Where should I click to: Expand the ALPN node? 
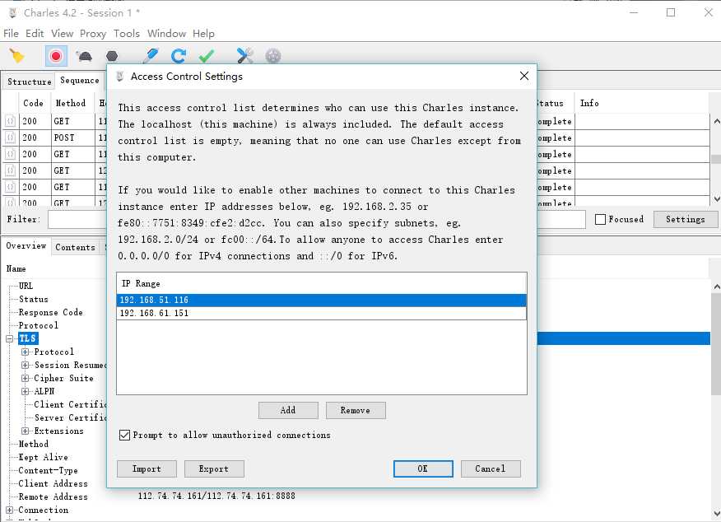coord(26,391)
